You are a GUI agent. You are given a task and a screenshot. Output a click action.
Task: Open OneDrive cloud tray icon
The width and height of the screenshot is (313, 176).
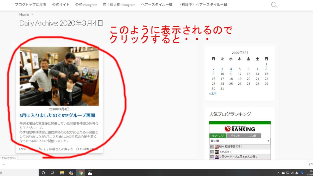283,173
